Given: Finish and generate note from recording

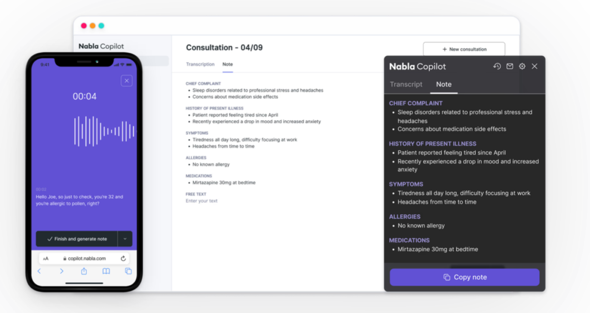Looking at the screenshot, I should coord(76,239).
